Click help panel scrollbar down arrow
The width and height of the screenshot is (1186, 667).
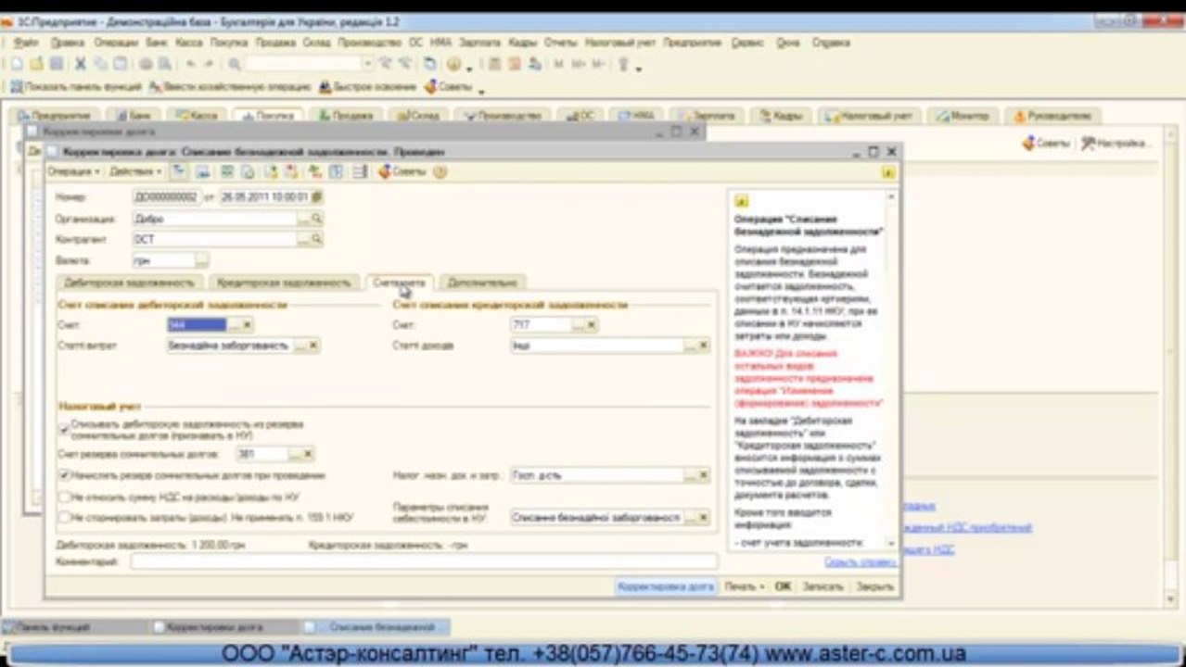[891, 543]
